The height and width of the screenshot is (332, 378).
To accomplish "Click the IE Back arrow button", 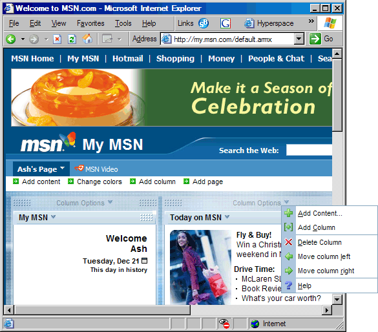I will 10,39.
